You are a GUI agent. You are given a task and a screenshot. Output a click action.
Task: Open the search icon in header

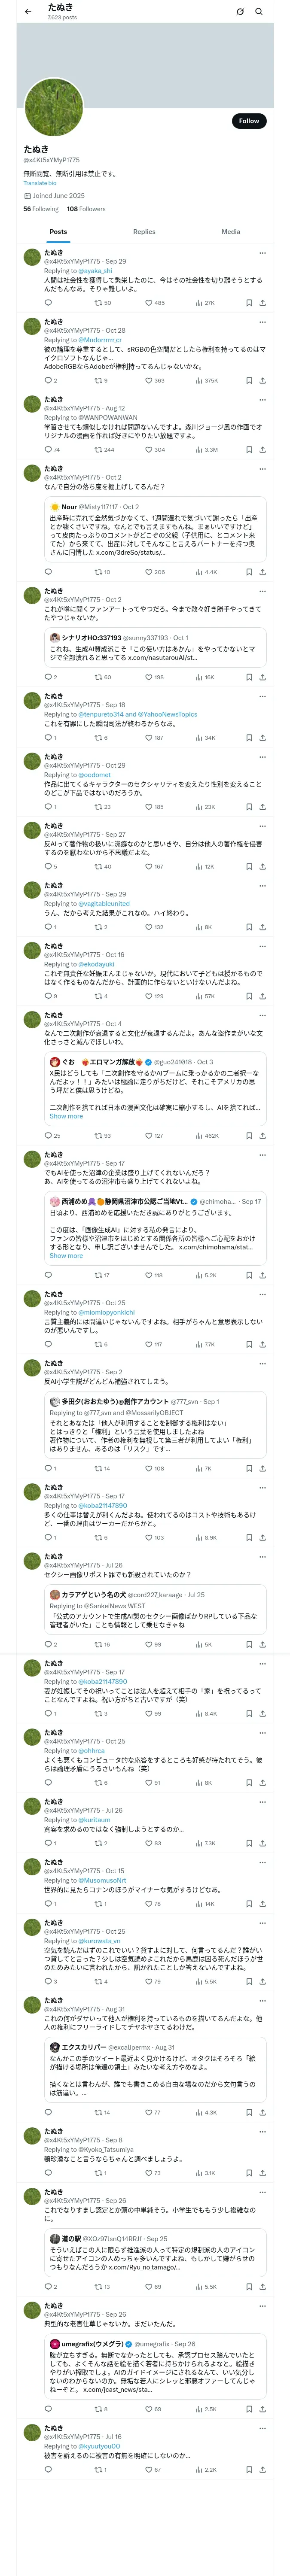point(259,11)
